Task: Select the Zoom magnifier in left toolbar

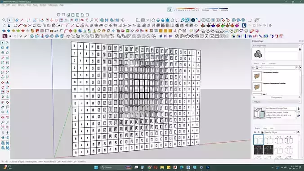Action: pos(3,122)
